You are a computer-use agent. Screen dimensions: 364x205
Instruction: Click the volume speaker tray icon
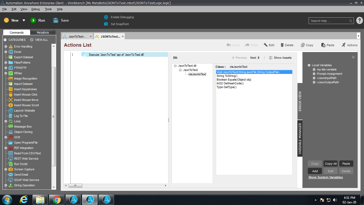tap(335, 200)
